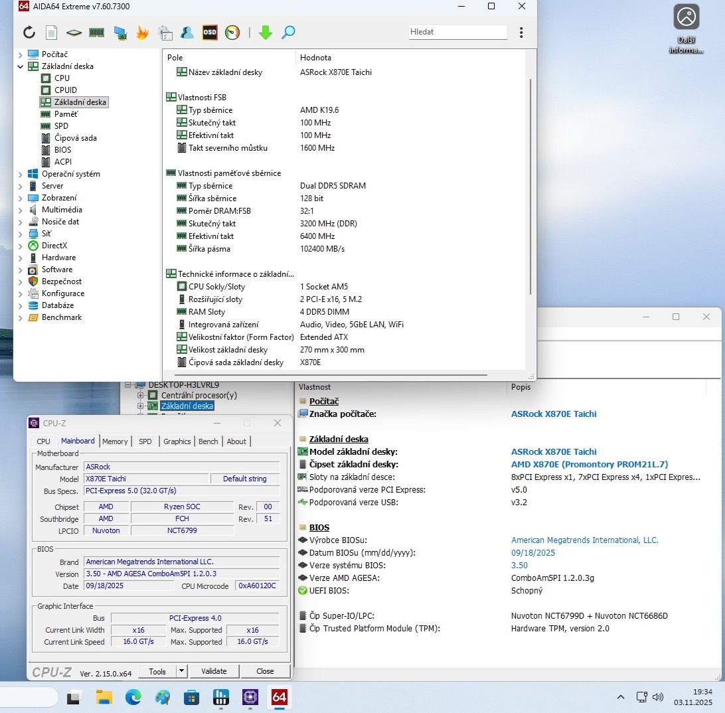725x713 pixels.
Task: Click the Hledat search field
Action: (457, 32)
